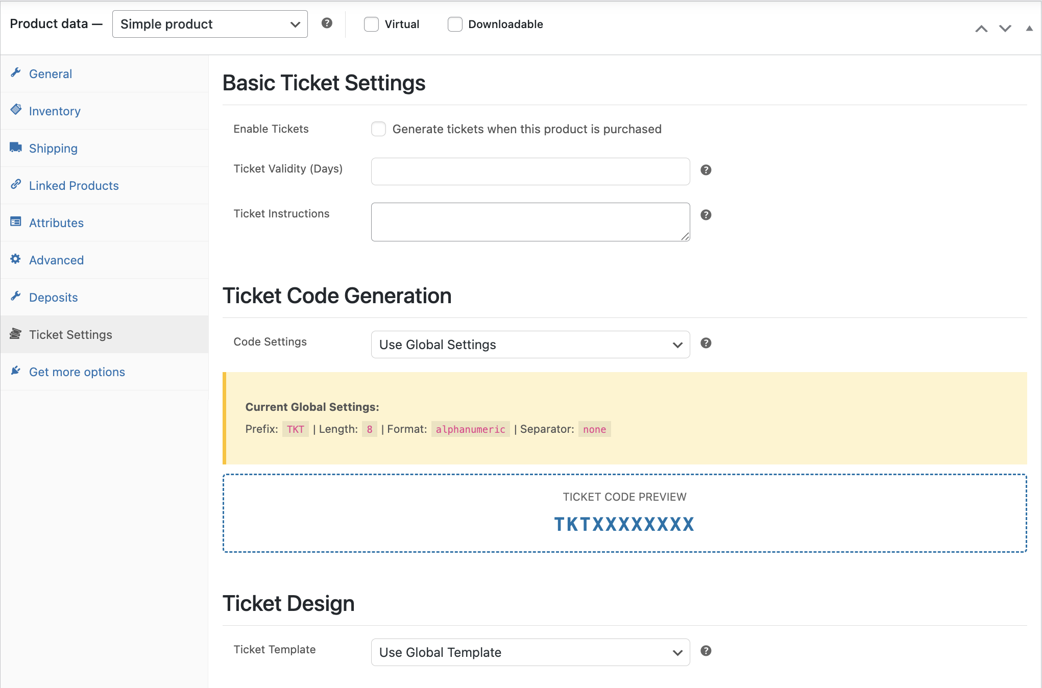This screenshot has height=688, width=1042.
Task: Open the Simple product type dropdown
Action: (210, 24)
